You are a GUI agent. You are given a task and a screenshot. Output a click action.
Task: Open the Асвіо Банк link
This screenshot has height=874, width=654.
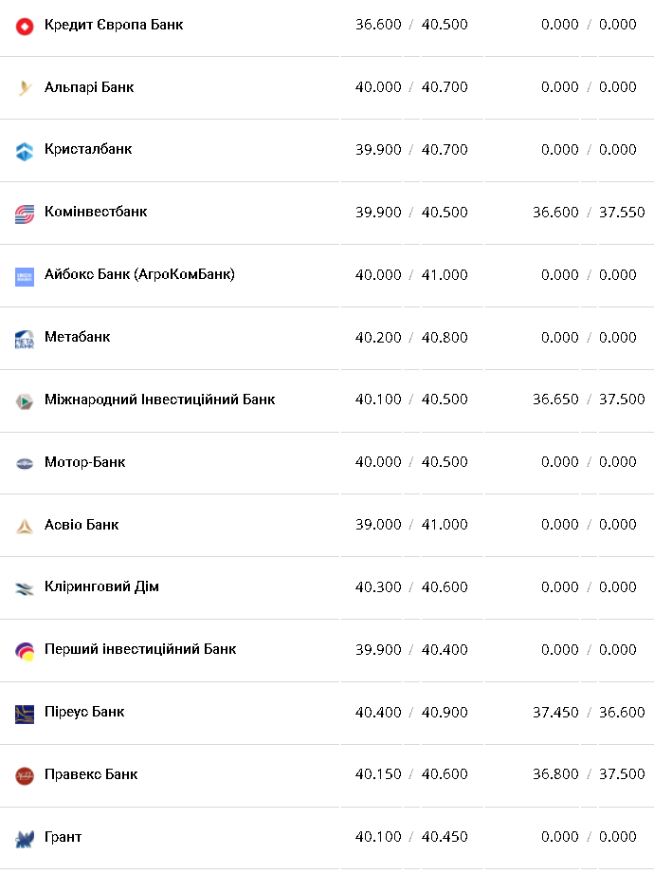82,525
